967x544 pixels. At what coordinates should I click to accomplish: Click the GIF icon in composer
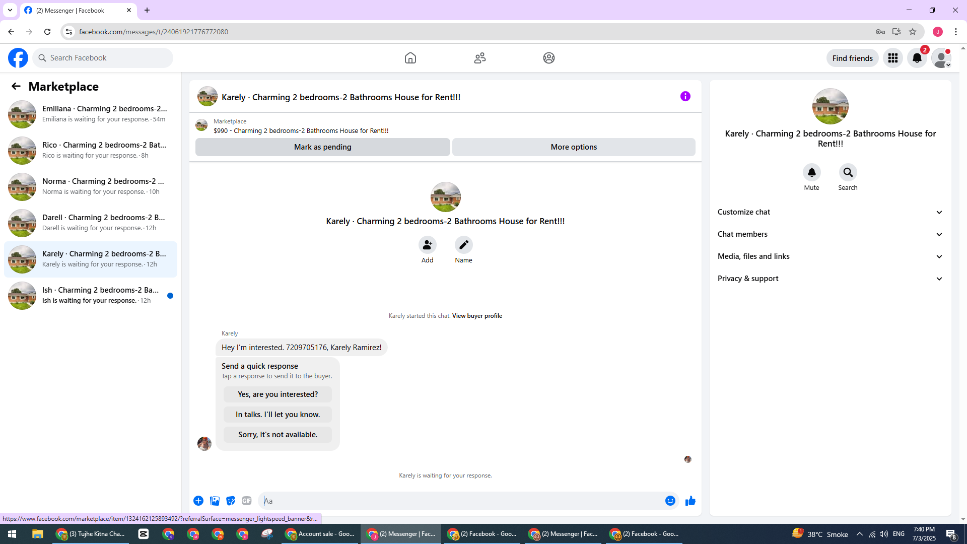(246, 501)
